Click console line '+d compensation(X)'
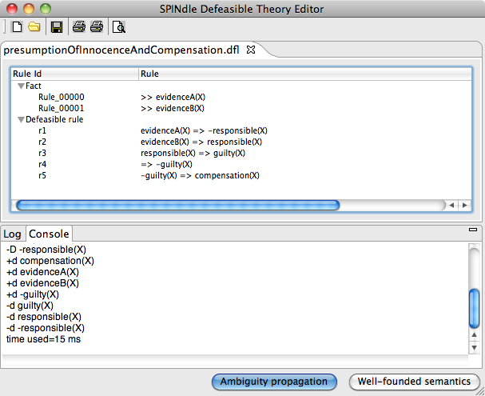 click(x=50, y=261)
